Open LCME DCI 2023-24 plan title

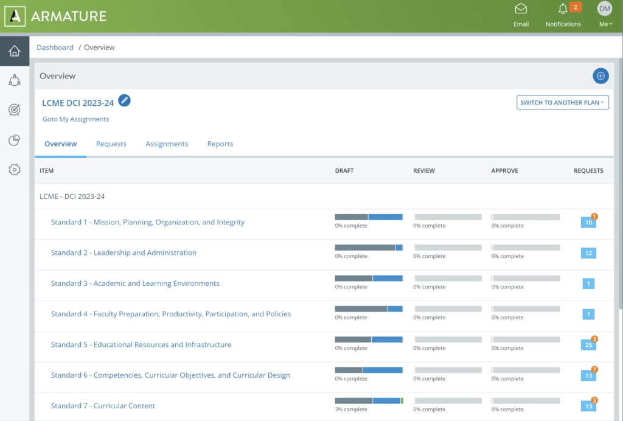(x=78, y=103)
